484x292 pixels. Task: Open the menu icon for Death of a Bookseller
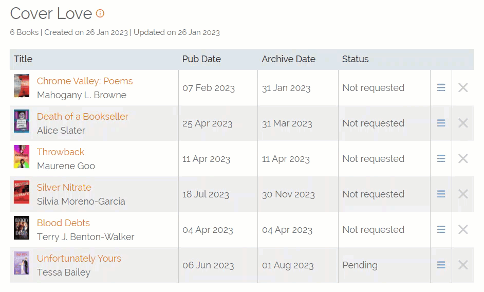(x=441, y=123)
